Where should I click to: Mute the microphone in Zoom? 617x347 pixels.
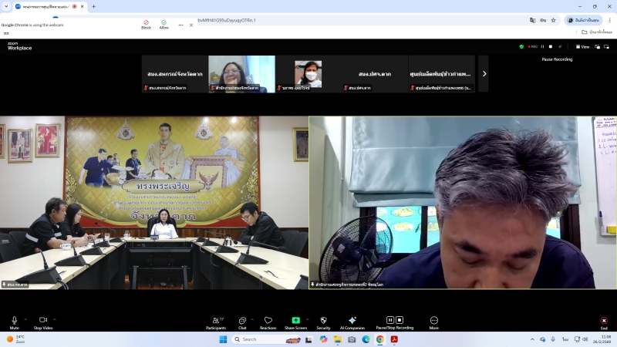pos(14,321)
